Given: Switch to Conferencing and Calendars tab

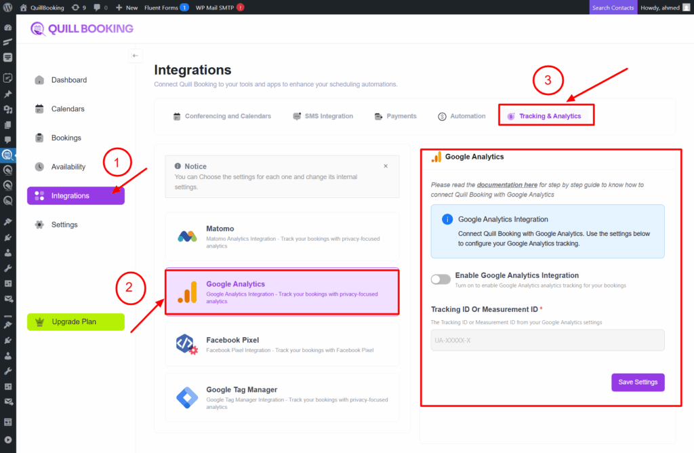Looking at the screenshot, I should 222,116.
